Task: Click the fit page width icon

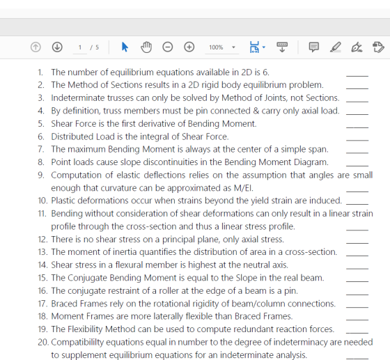Action: point(254,47)
